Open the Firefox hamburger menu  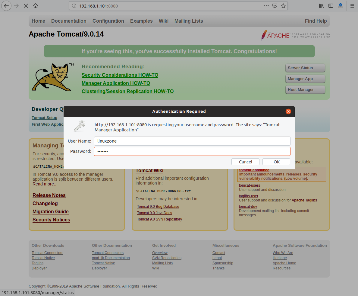point(352,6)
